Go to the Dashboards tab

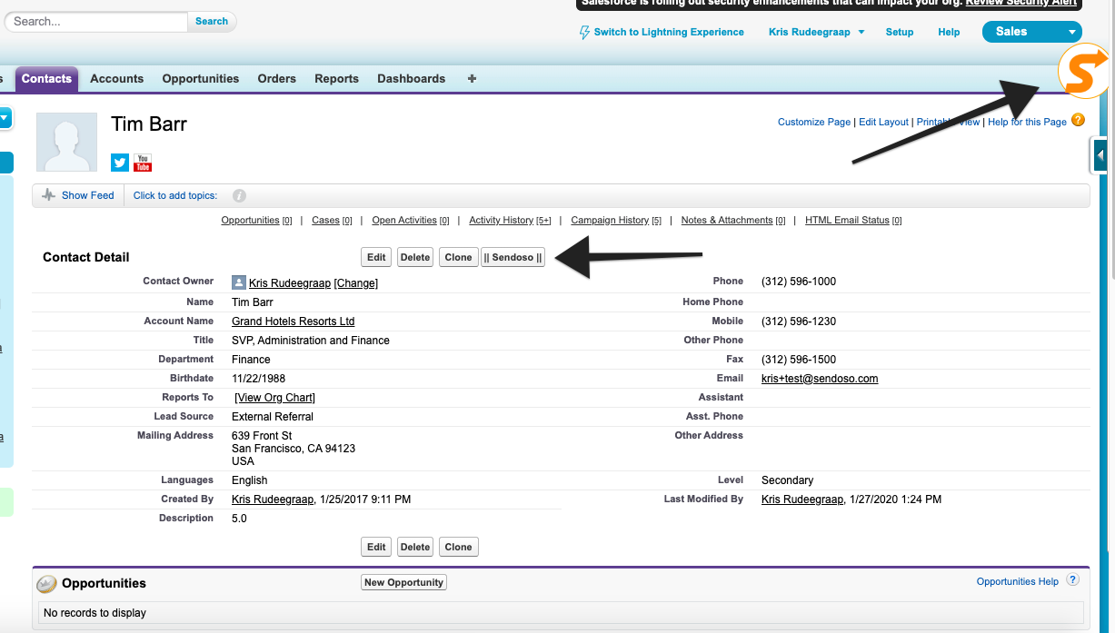click(411, 79)
